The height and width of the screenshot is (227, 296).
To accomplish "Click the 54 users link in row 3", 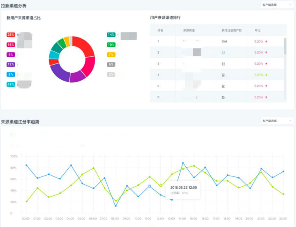I will click(x=223, y=64).
